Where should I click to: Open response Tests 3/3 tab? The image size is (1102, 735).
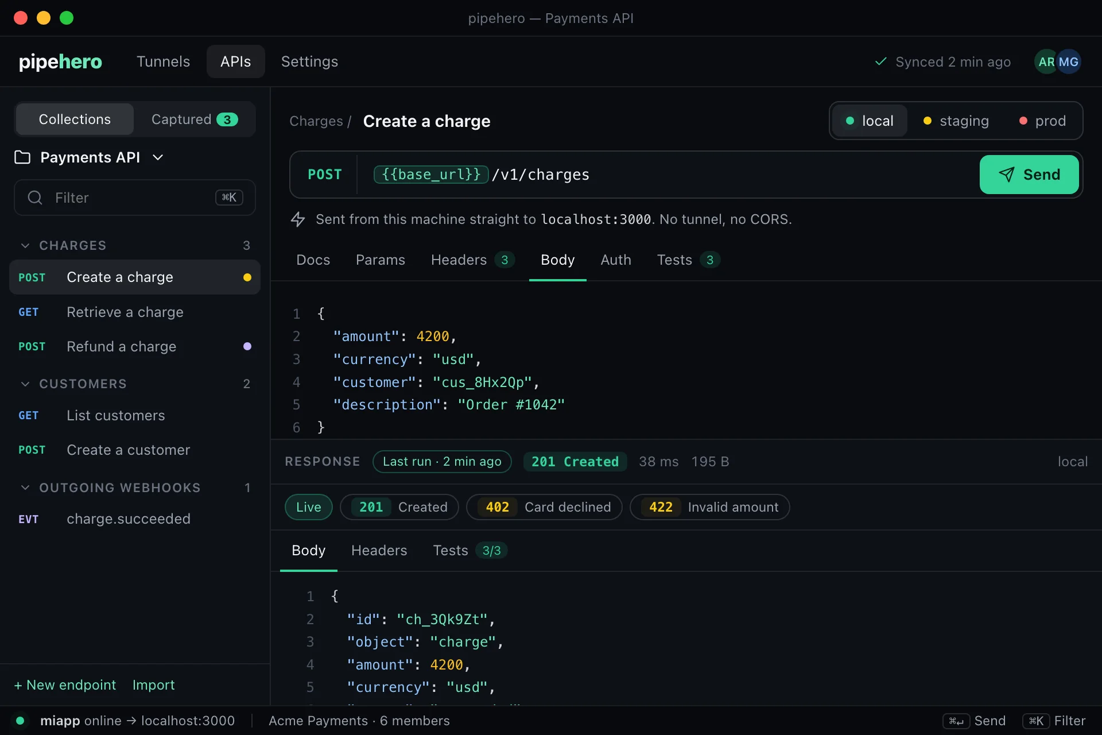click(470, 551)
